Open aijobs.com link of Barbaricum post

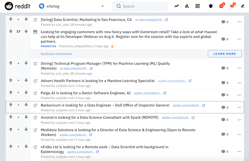[x=189, y=106]
